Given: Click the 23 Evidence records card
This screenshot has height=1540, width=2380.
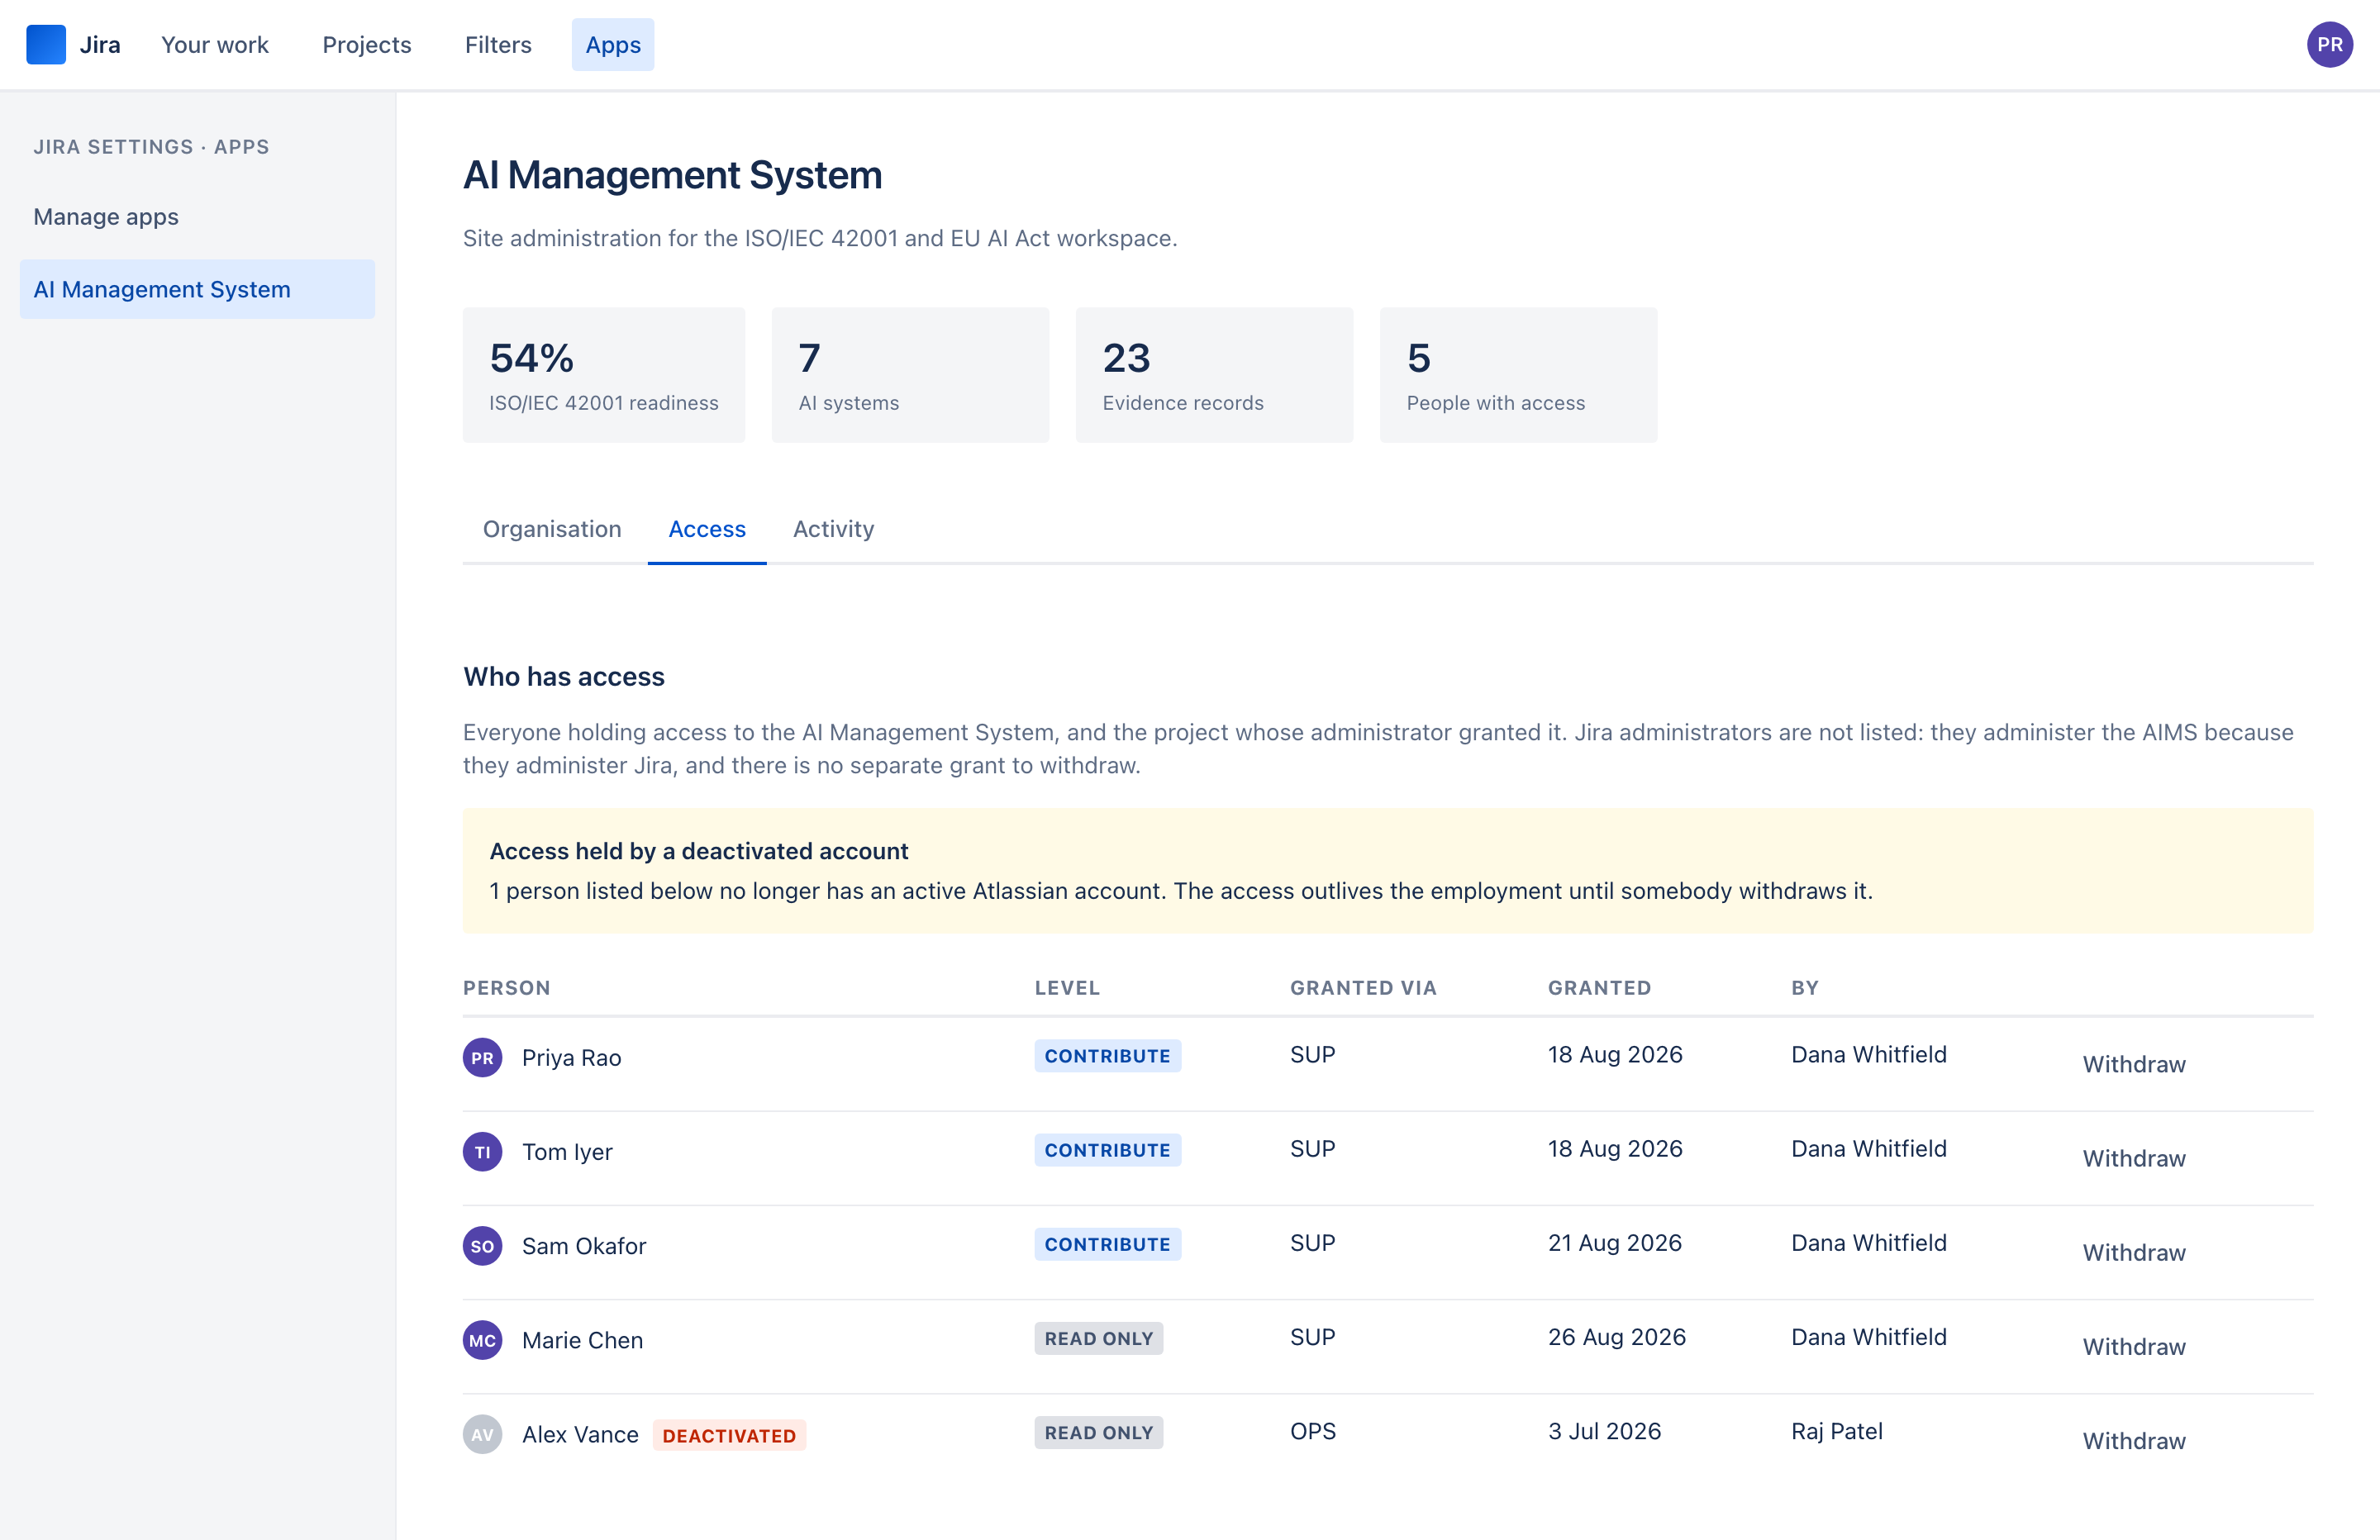Looking at the screenshot, I should pyautogui.click(x=1214, y=375).
